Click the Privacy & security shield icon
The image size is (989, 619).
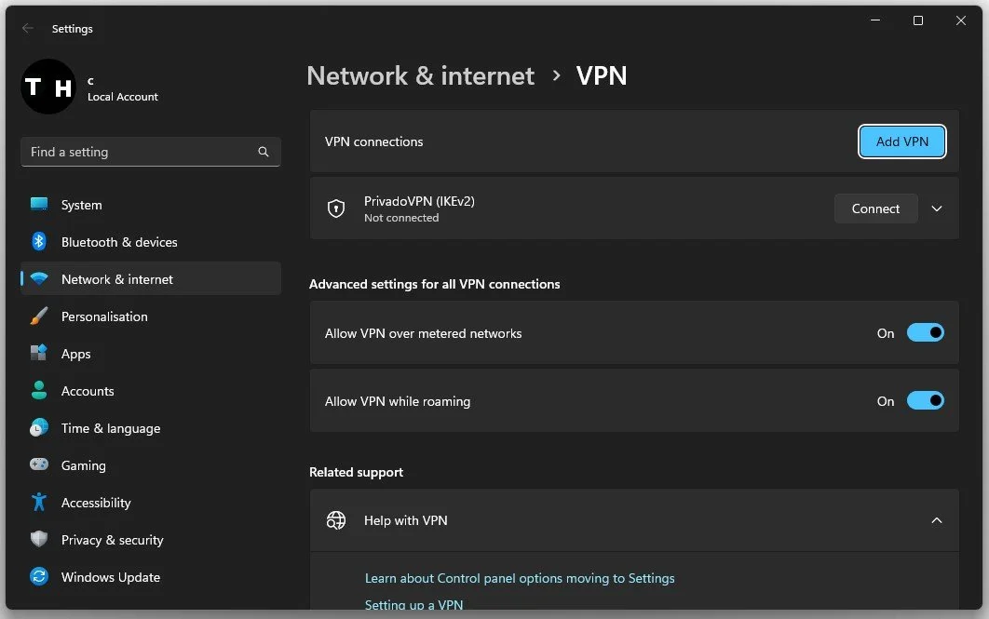(x=39, y=539)
